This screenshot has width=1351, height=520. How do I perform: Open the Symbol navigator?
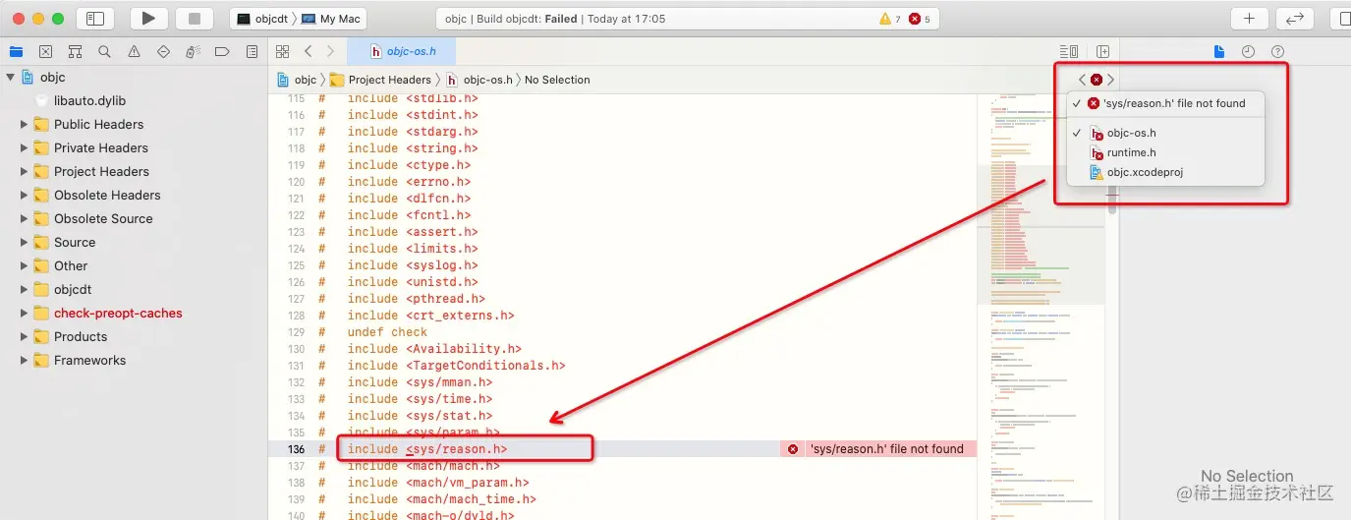[75, 51]
